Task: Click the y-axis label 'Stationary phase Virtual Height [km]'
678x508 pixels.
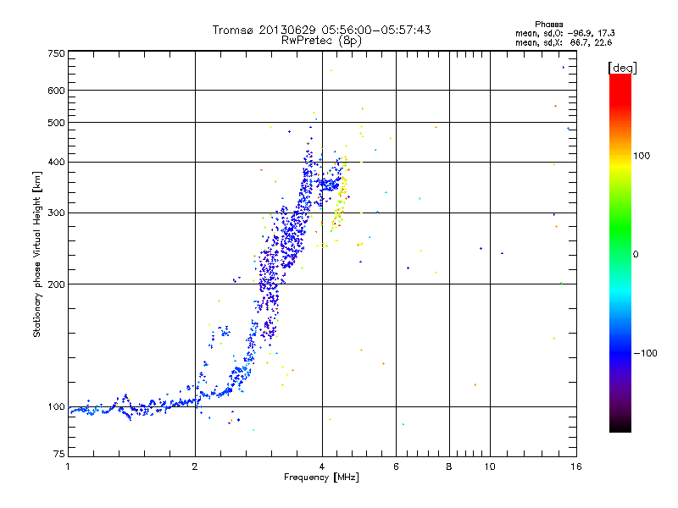Action: 36,254
